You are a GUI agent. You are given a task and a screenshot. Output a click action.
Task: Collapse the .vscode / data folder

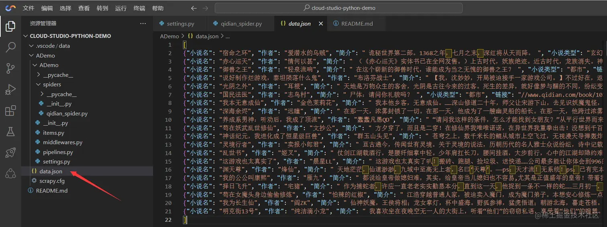coord(87,46)
